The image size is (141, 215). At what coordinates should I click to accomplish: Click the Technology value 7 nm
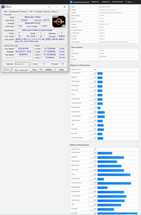coord(20,26)
